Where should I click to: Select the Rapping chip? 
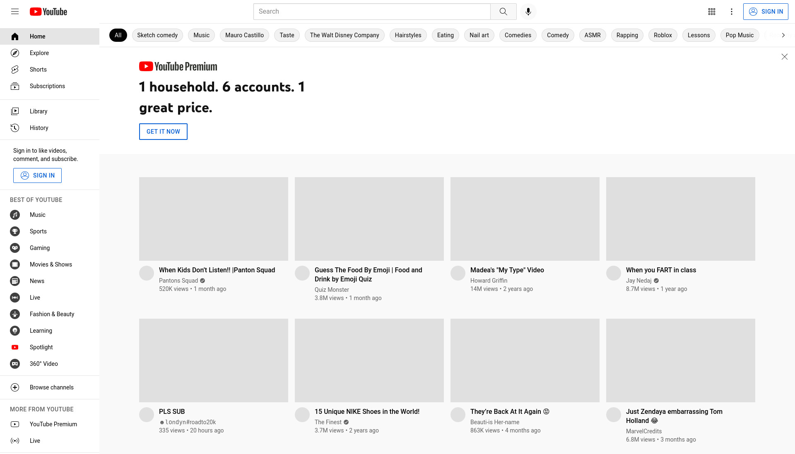click(x=627, y=35)
